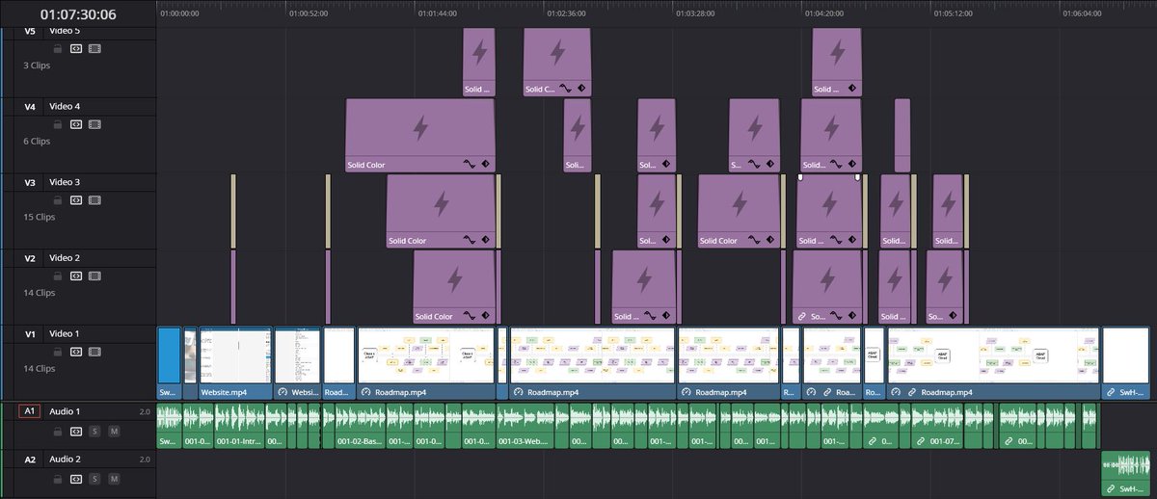Click the 'Audio 1' track name

click(66, 411)
